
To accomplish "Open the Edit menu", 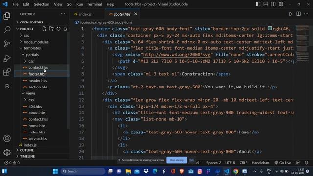I will [x=26, y=4].
